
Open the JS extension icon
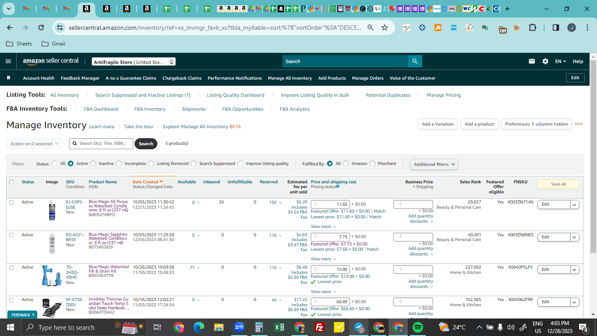(x=438, y=28)
